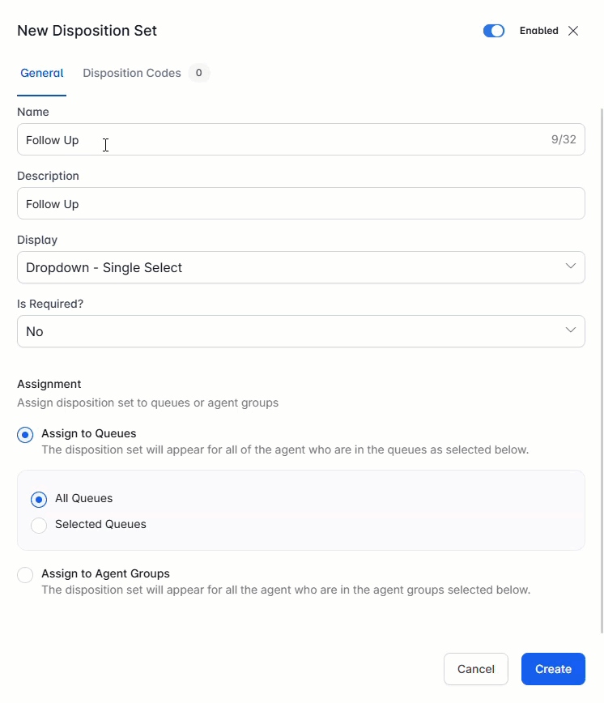
Task: Click the Name input field
Action: [x=275, y=139]
